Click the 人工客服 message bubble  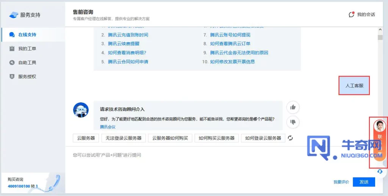354,86
